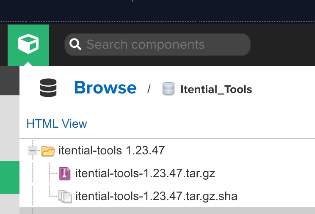Click the gray repository icon beside Itential_Tools

pyautogui.click(x=169, y=89)
